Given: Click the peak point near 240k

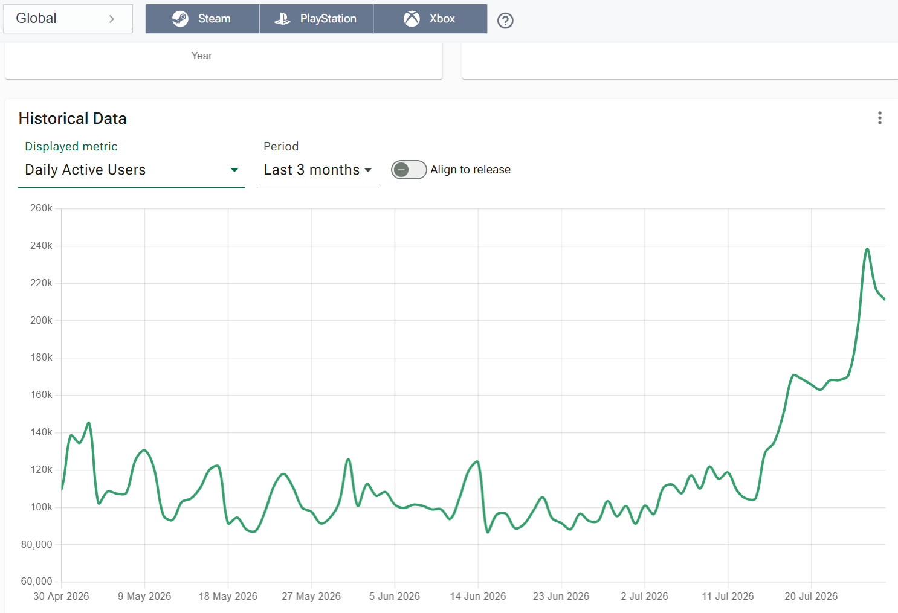Looking at the screenshot, I should pos(867,249).
